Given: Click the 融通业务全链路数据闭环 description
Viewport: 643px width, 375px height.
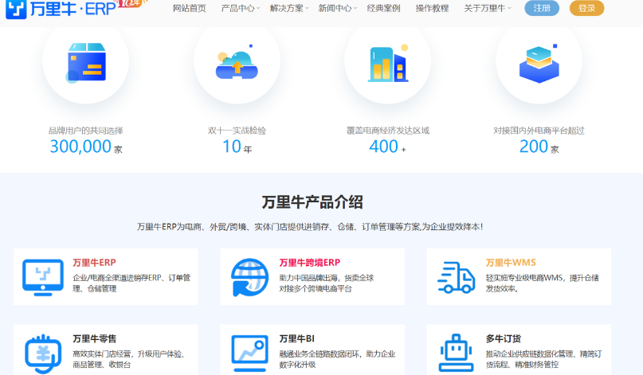Looking at the screenshot, I should coord(337,359).
